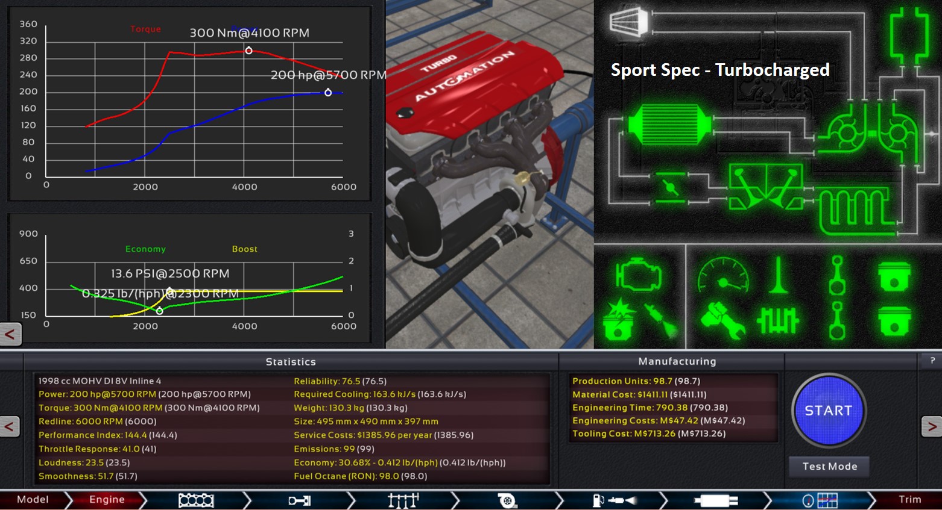The width and height of the screenshot is (942, 510).
Task: Open the valvetrain top-end tab icon
Action: click(403, 500)
